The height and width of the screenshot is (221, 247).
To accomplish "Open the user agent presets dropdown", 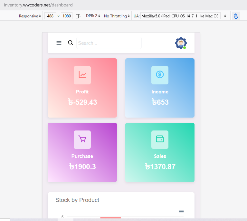I will (225, 16).
